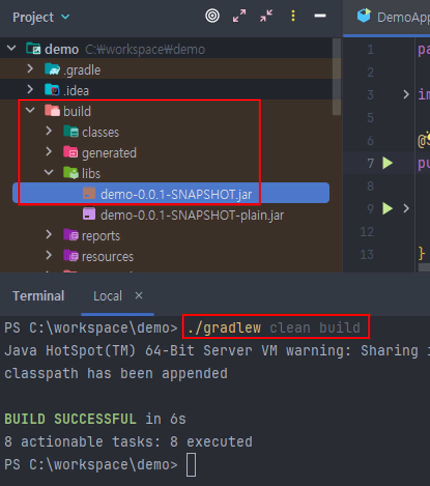430x486 pixels.
Task: Click the classes folder icon
Action: (x=71, y=131)
